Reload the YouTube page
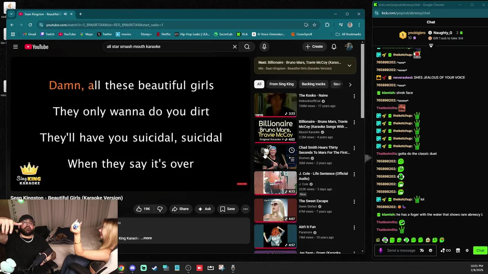 click(x=30, y=25)
